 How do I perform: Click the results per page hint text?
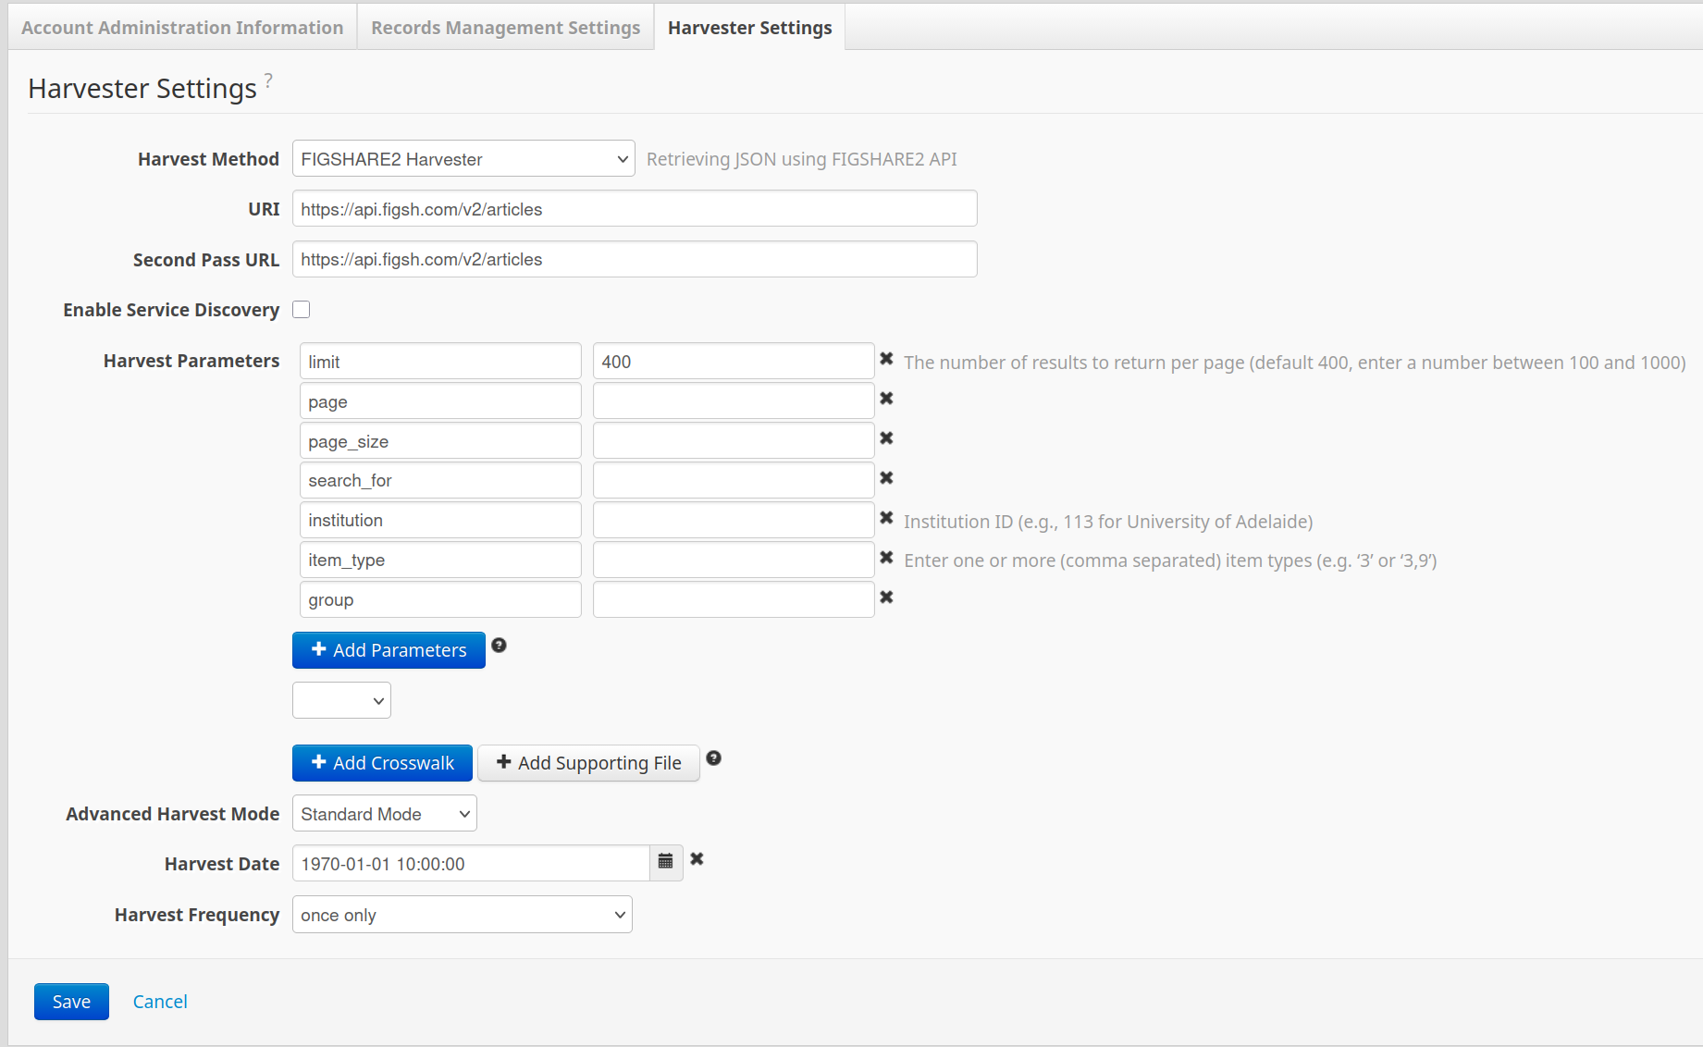(1295, 363)
